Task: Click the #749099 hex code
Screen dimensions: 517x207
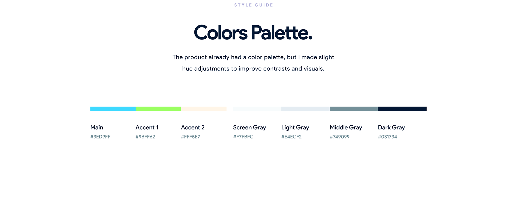Action: 340,137
